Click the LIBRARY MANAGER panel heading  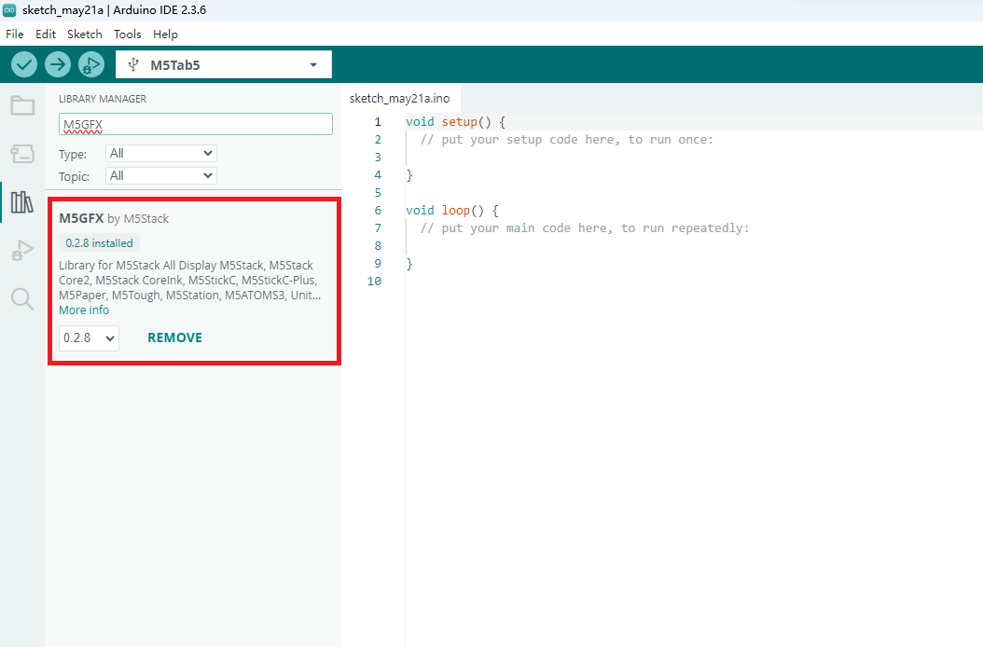(103, 99)
